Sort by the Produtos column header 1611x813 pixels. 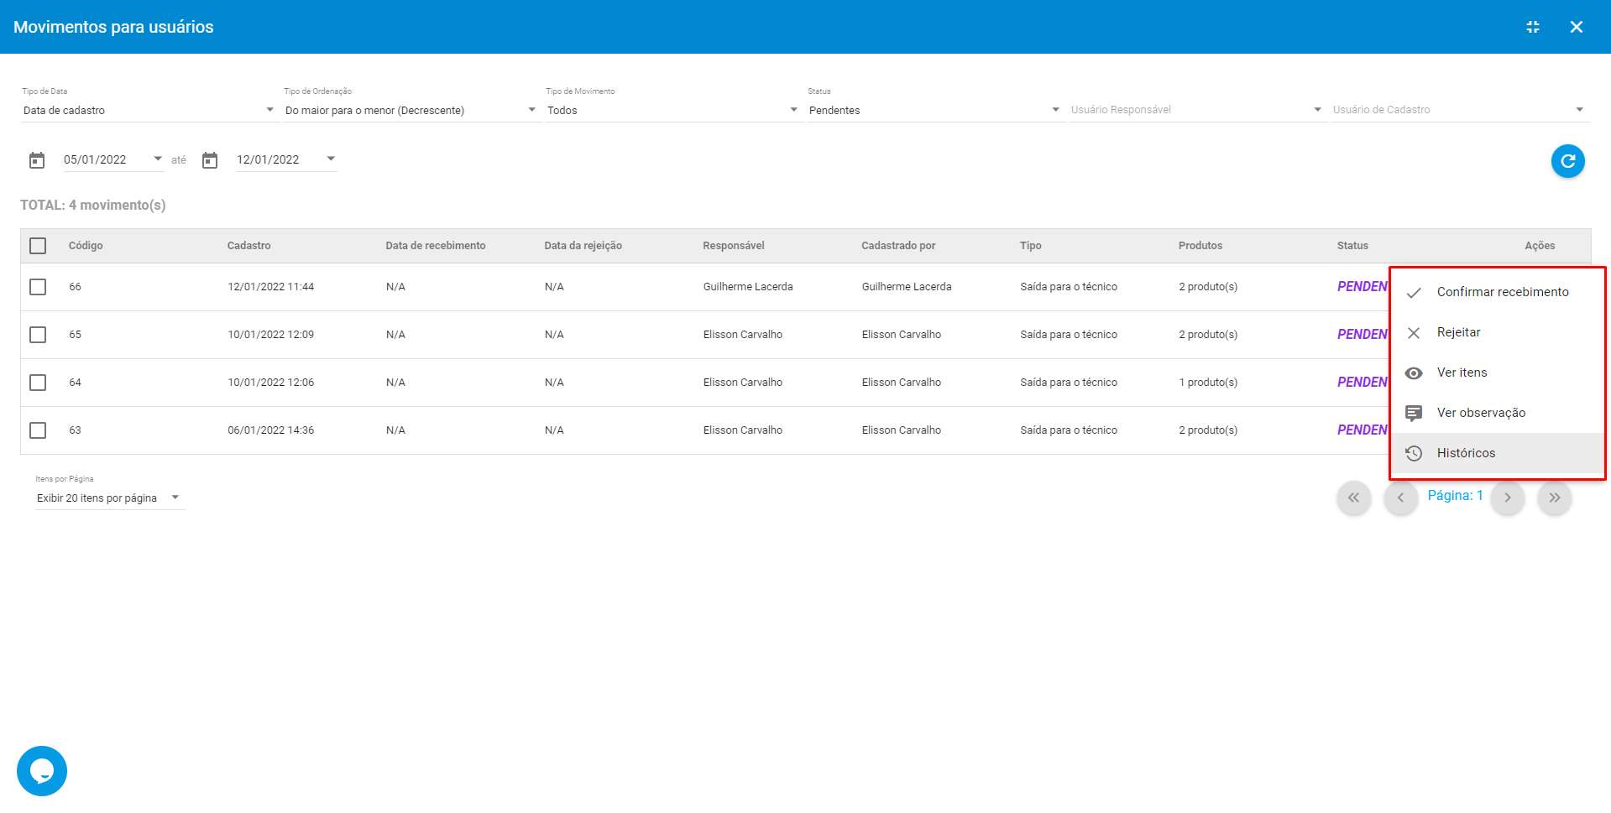point(1200,246)
